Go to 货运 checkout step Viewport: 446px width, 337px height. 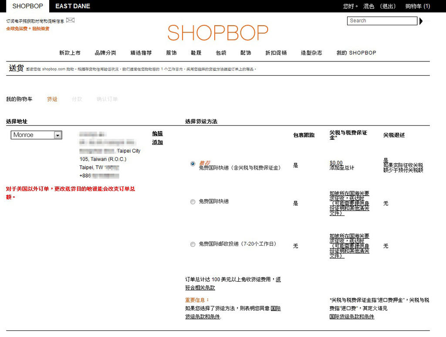click(x=52, y=99)
